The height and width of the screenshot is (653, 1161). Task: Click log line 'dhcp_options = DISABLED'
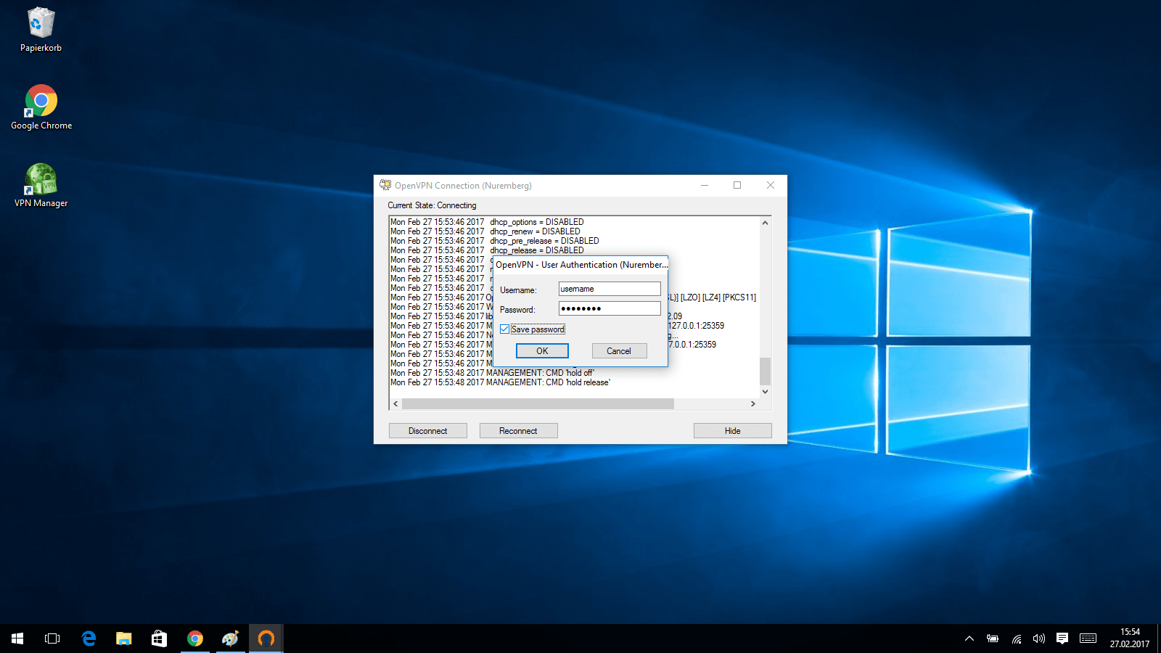point(537,222)
